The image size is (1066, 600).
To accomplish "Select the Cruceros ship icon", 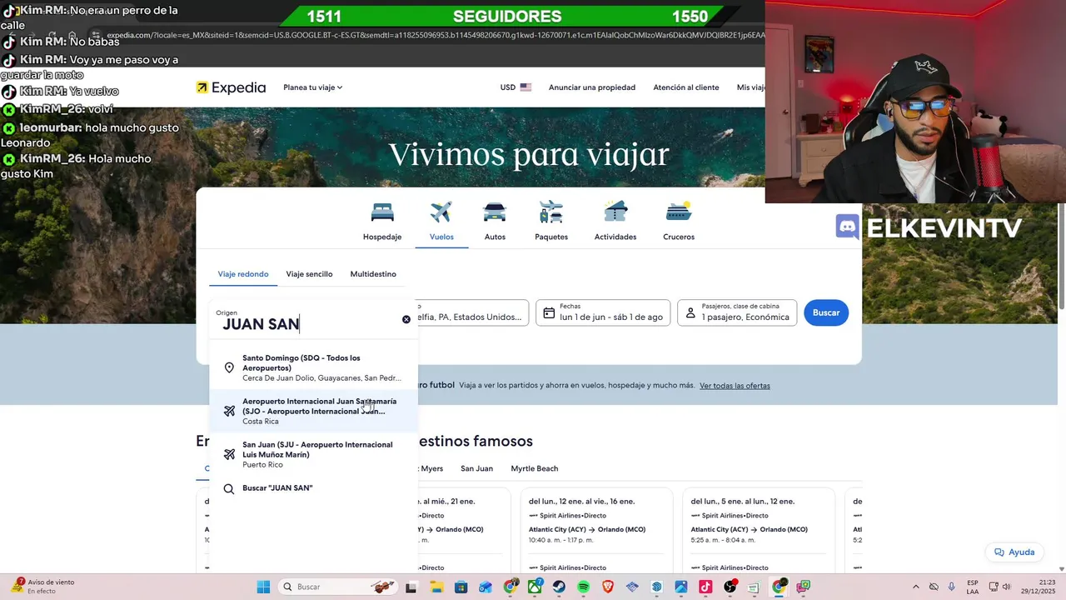I will (679, 212).
